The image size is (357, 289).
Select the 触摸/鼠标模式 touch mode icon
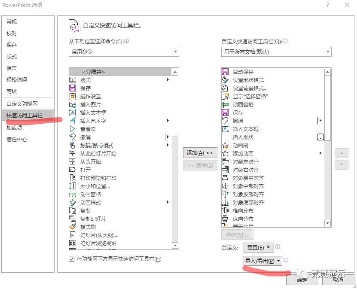pos(73,145)
